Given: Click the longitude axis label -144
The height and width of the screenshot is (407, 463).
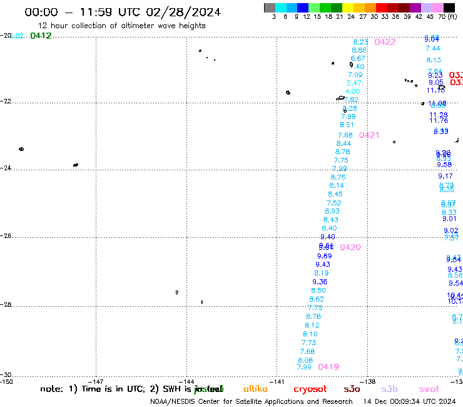Looking at the screenshot, I should 186,382.
